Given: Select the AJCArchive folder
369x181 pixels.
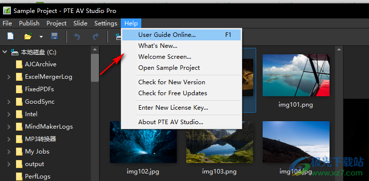Looking at the screenshot, I should click(41, 64).
